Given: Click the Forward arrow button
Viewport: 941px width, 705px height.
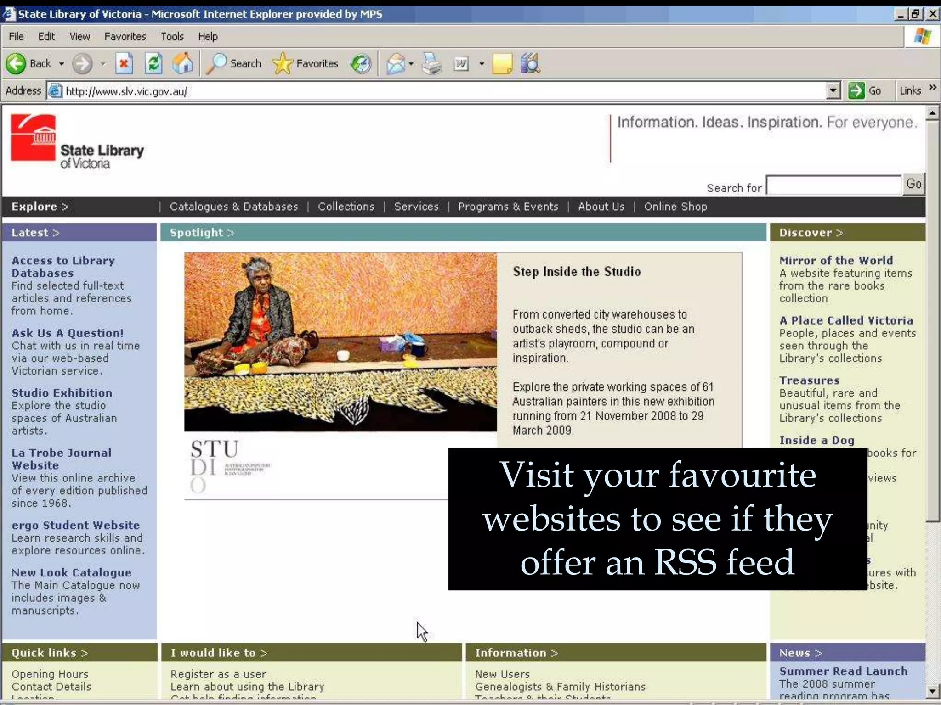Looking at the screenshot, I should [83, 63].
